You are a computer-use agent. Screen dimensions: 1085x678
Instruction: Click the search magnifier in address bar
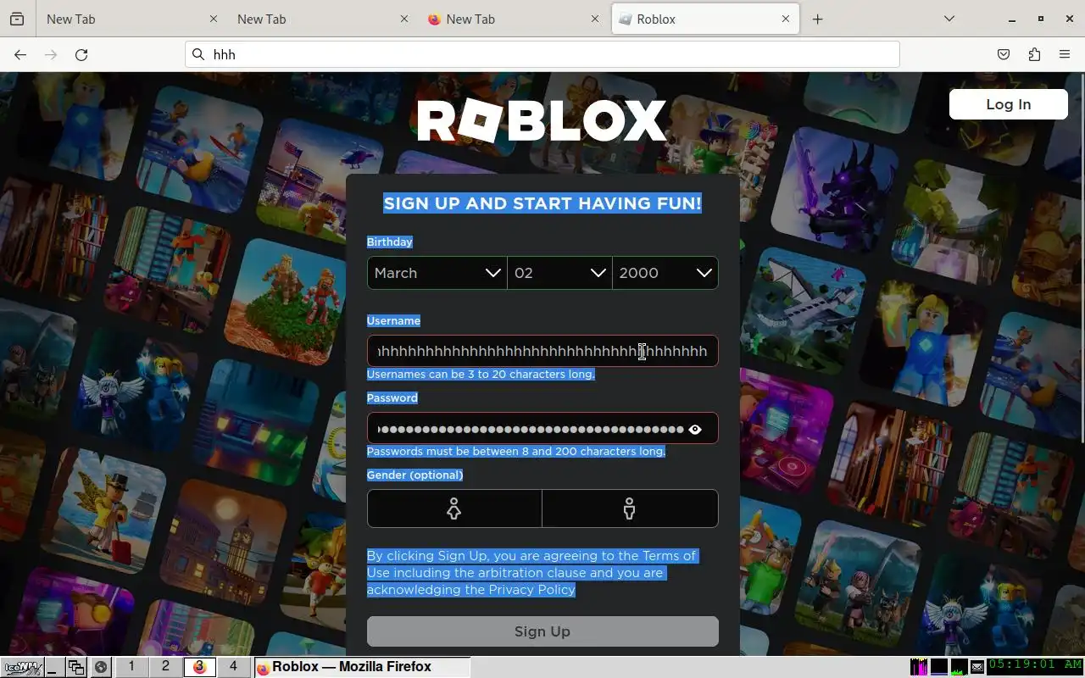tap(198, 54)
